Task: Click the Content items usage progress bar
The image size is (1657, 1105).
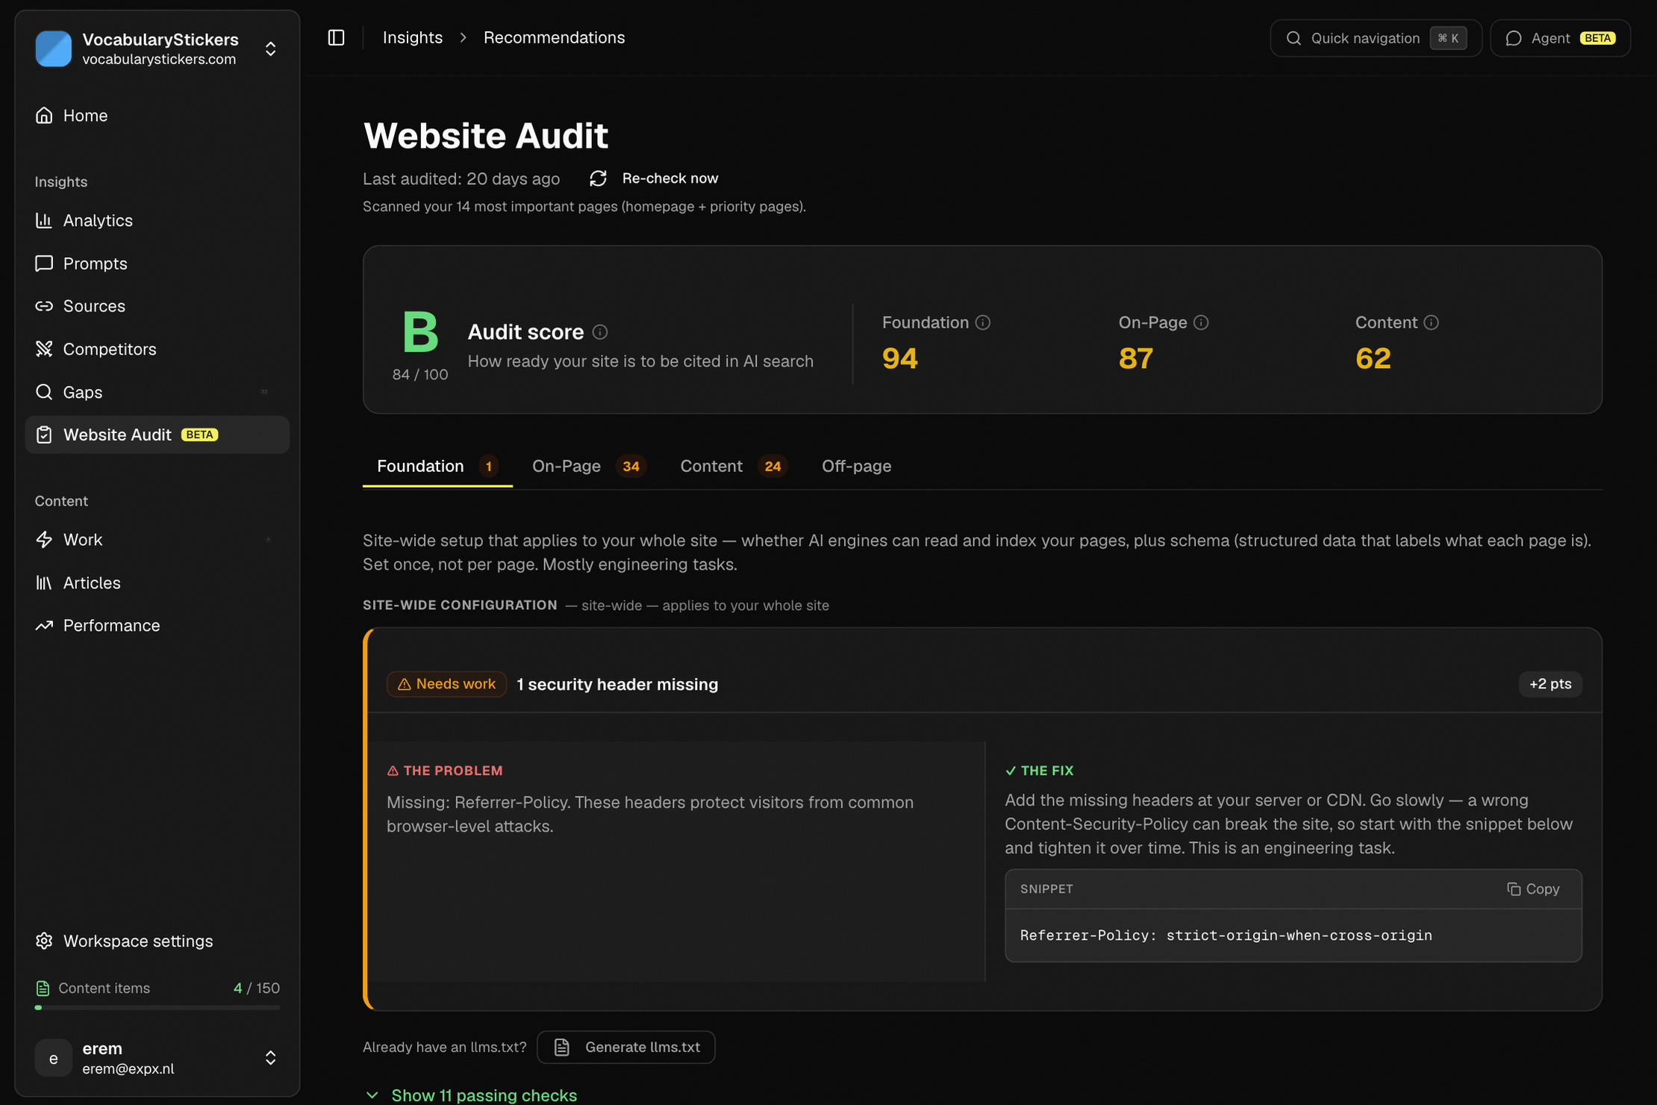Action: coord(157,1007)
